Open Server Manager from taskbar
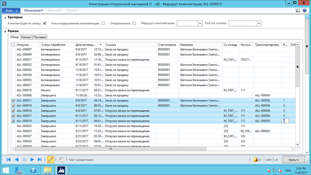This screenshot has width=311, height=175. (x=19, y=170)
